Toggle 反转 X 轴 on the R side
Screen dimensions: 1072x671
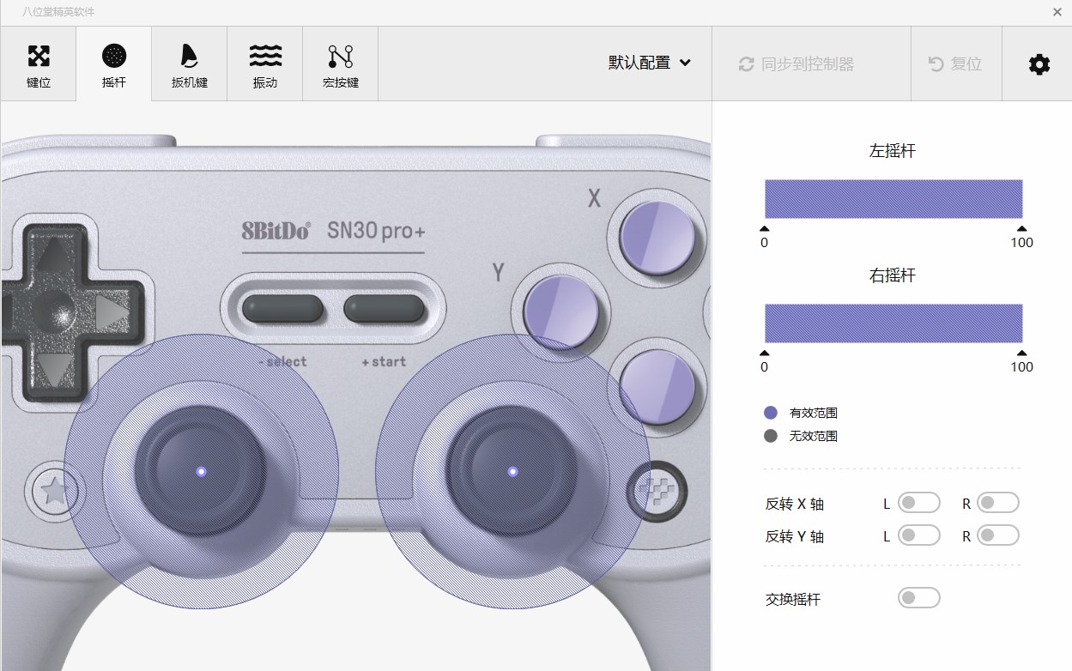pyautogui.click(x=998, y=504)
